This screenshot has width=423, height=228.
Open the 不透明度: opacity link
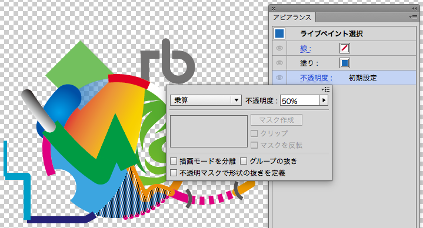coord(316,78)
